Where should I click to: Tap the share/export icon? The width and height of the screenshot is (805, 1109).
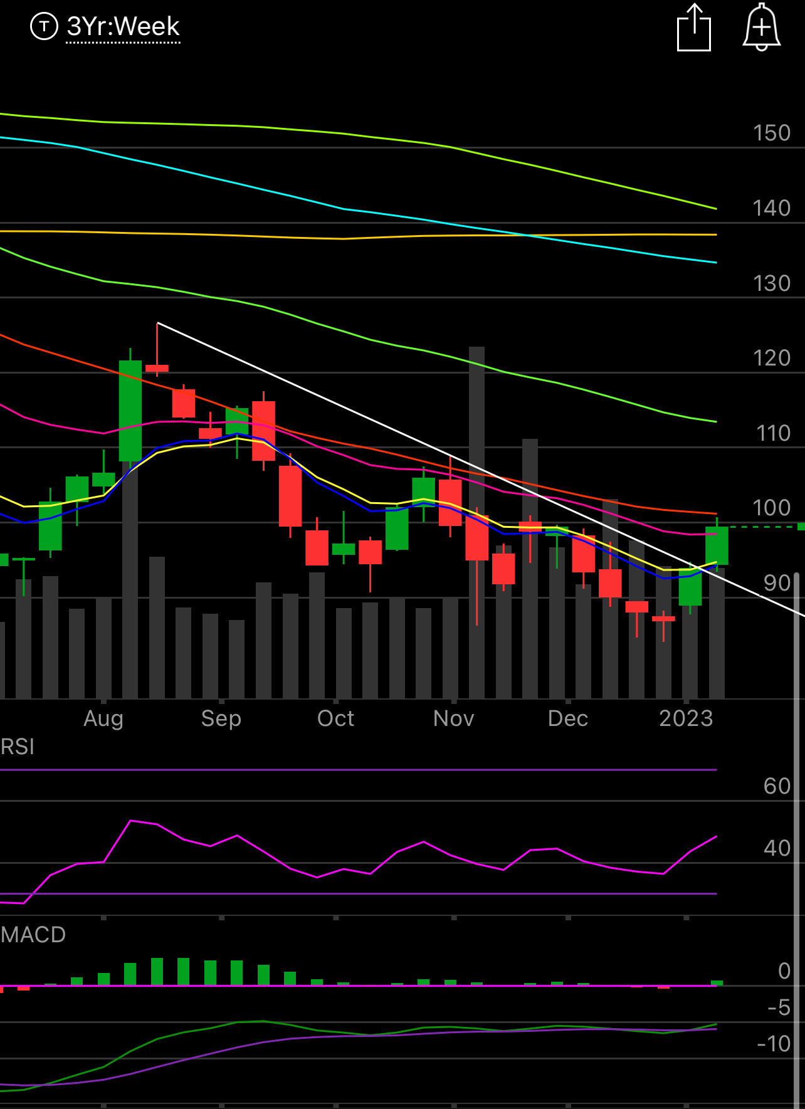click(694, 27)
